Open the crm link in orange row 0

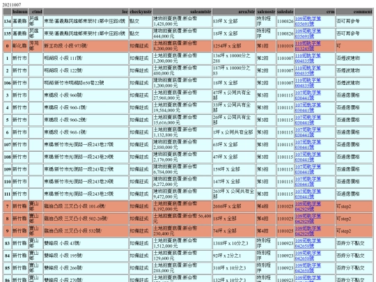(x=308, y=46)
